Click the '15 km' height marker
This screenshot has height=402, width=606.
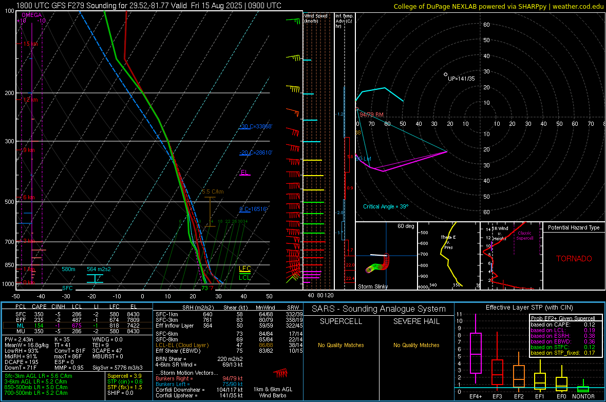(x=30, y=44)
